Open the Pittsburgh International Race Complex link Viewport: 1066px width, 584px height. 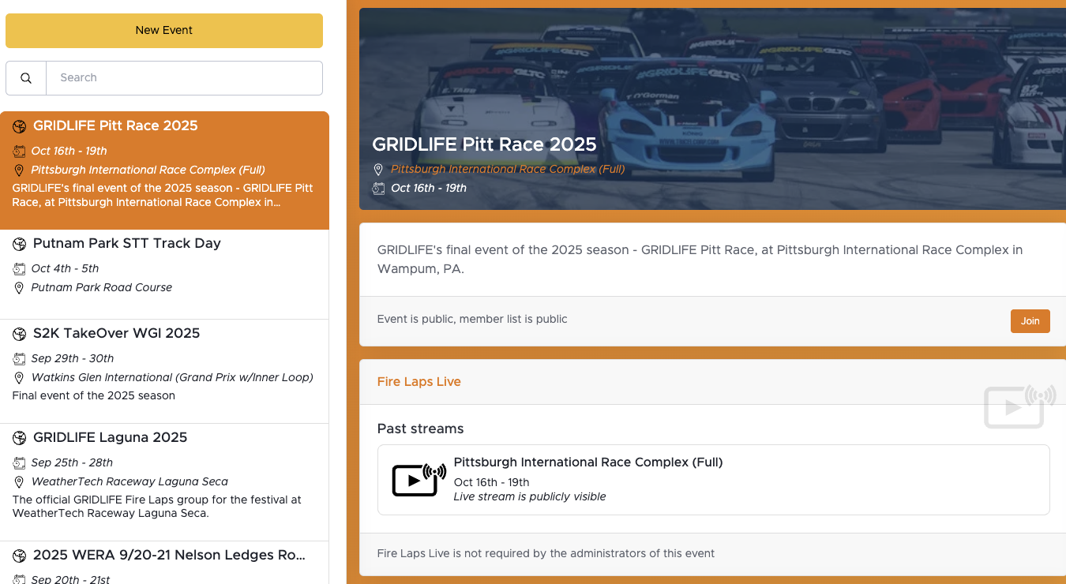[x=508, y=169]
